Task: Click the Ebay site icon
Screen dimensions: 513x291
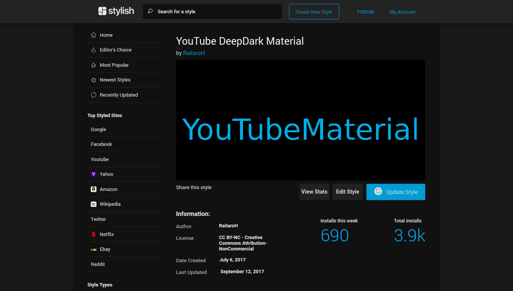Action: (x=93, y=249)
